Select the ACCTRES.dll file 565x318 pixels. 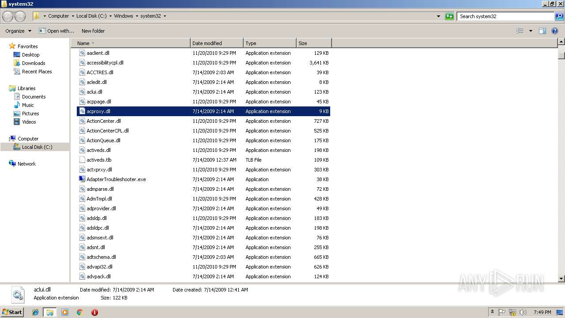[x=203, y=72]
